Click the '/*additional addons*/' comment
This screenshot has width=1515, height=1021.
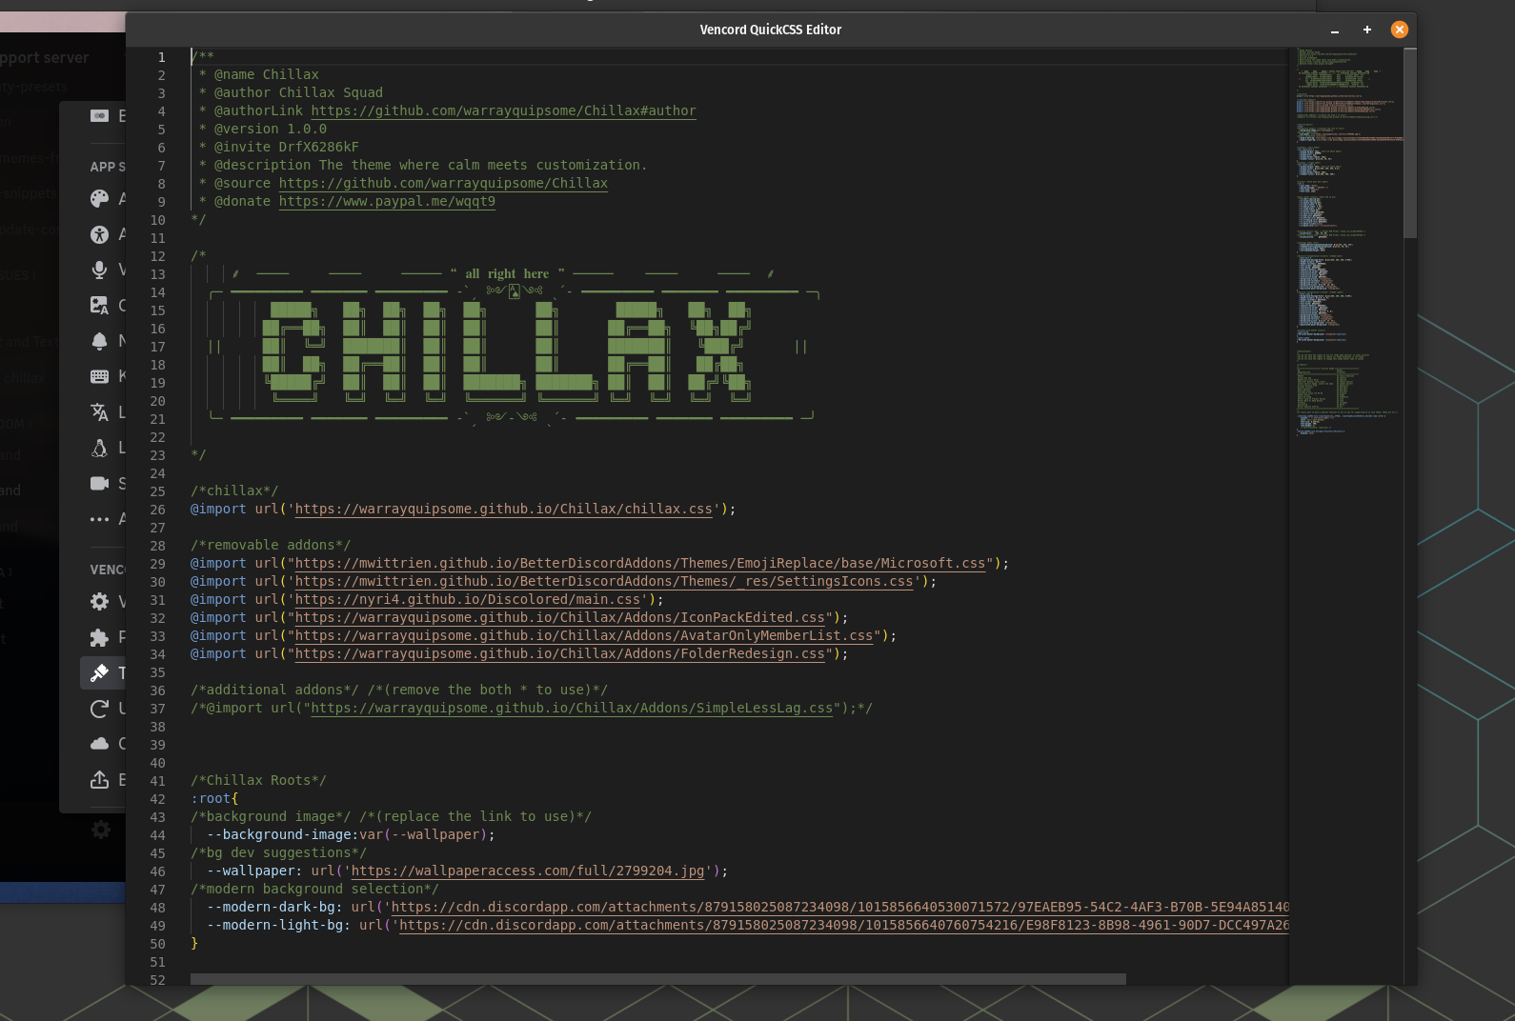[x=274, y=690]
